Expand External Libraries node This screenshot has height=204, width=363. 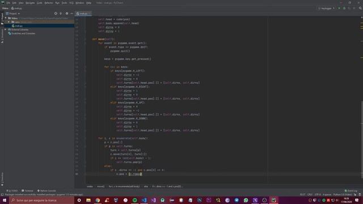click(6, 29)
